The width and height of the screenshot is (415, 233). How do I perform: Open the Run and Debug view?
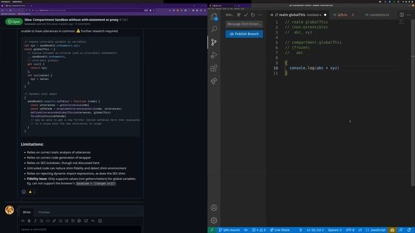tap(214, 55)
